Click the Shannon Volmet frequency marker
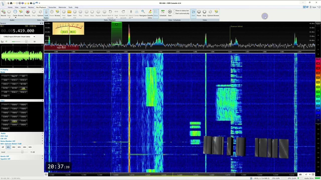The height and width of the screenshot is (180, 321). click(236, 26)
